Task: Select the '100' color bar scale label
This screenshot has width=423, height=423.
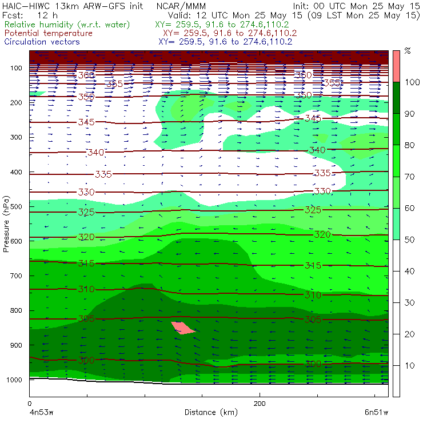Action: click(x=412, y=82)
